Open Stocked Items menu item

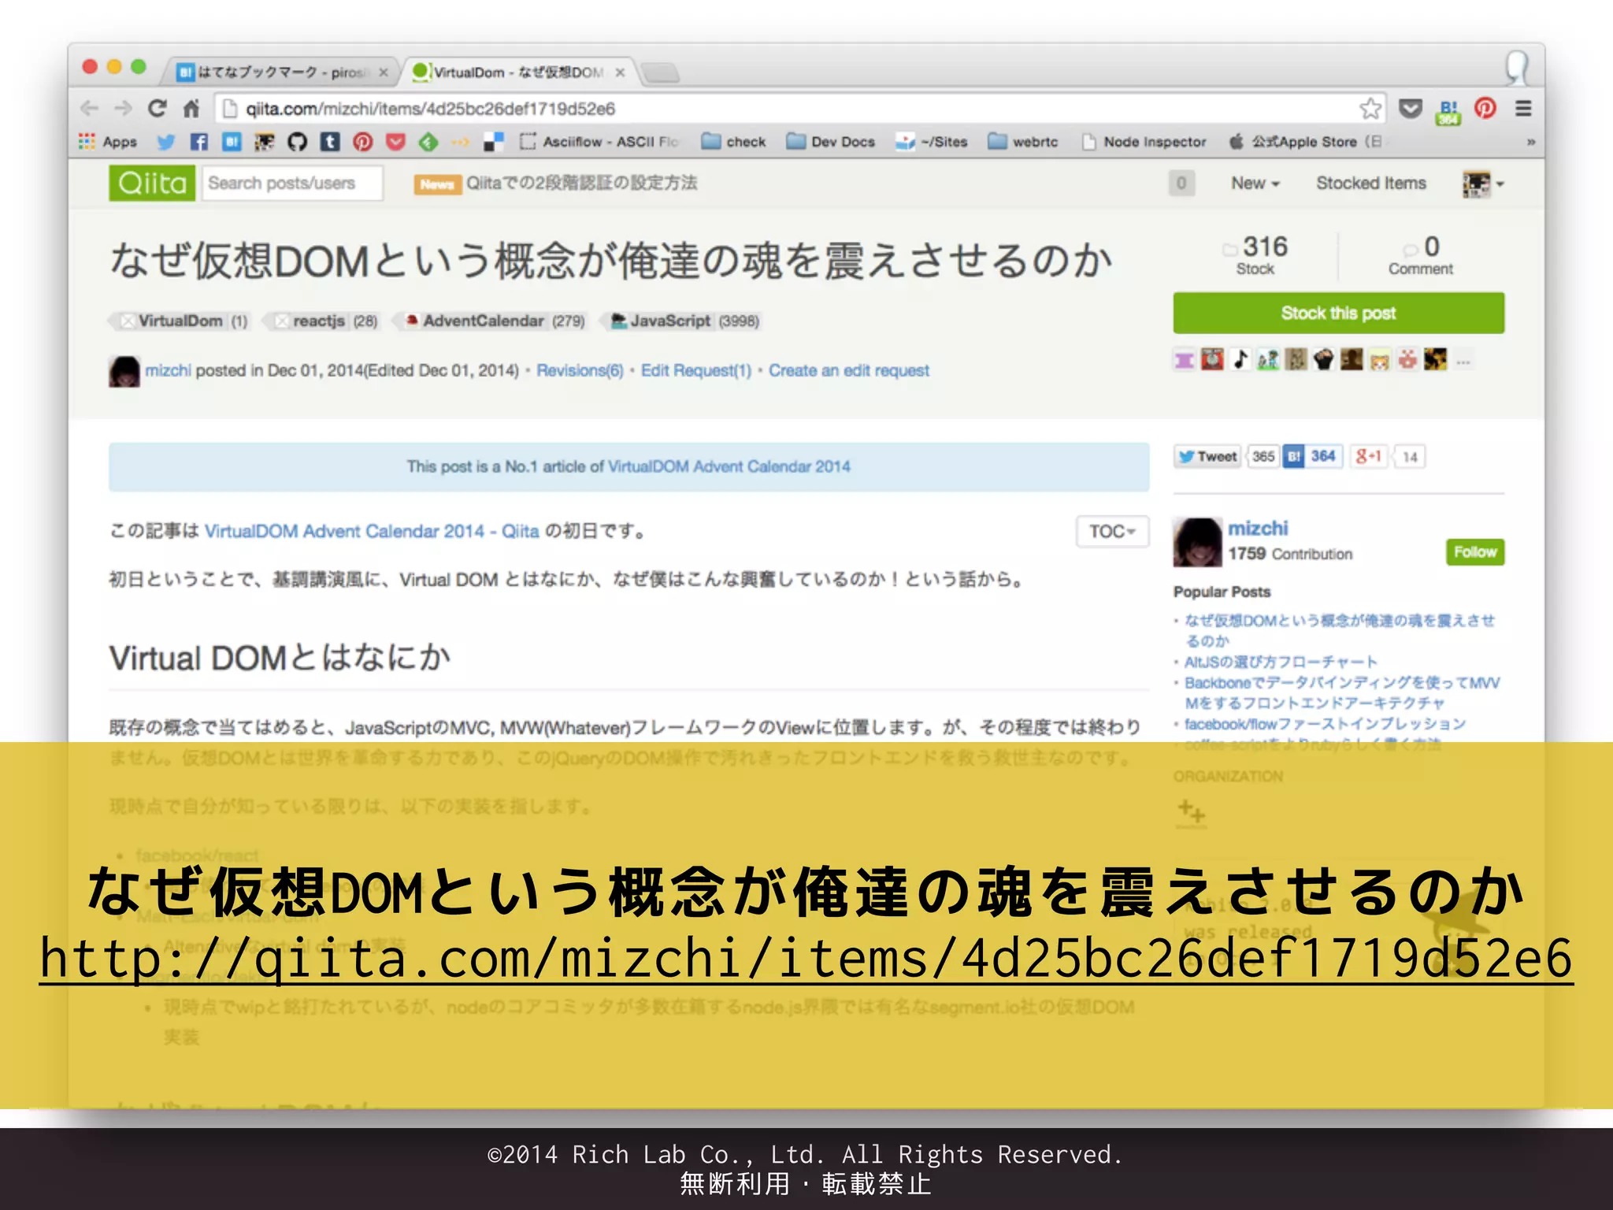pos(1370,183)
